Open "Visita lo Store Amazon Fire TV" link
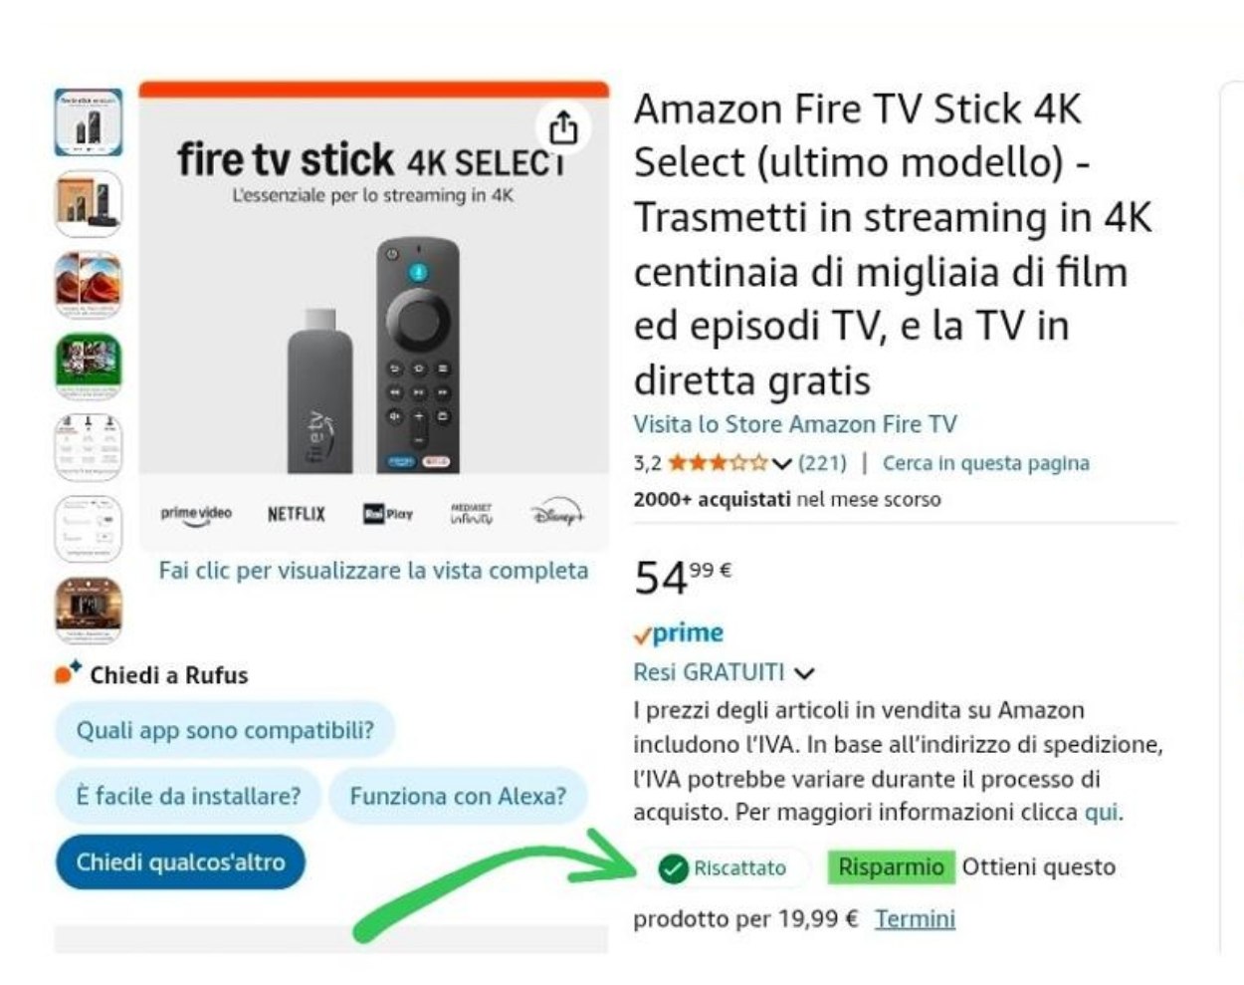The image size is (1244, 985). pyautogui.click(x=795, y=424)
